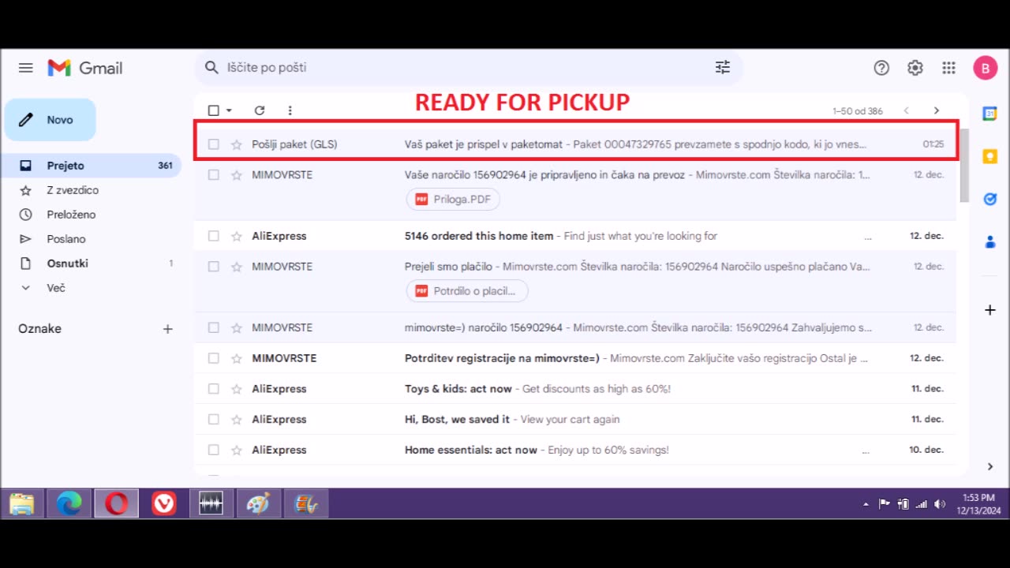Image resolution: width=1010 pixels, height=568 pixels.
Task: Get add-ons plus icon in side panel
Action: pyautogui.click(x=989, y=310)
